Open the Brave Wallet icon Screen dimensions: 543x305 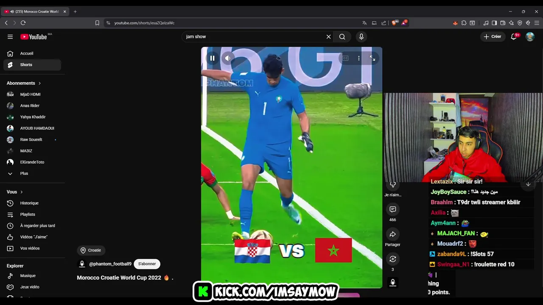click(503, 23)
